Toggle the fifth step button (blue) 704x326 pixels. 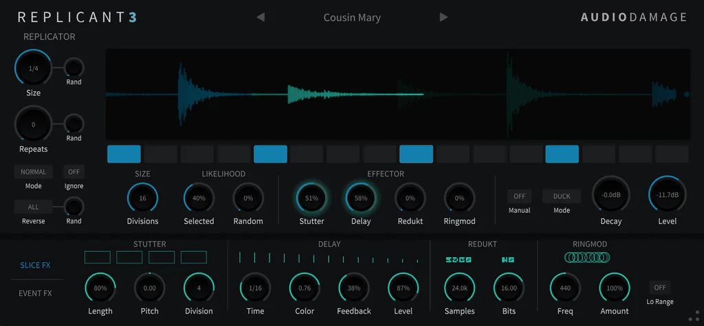pyautogui.click(x=270, y=154)
